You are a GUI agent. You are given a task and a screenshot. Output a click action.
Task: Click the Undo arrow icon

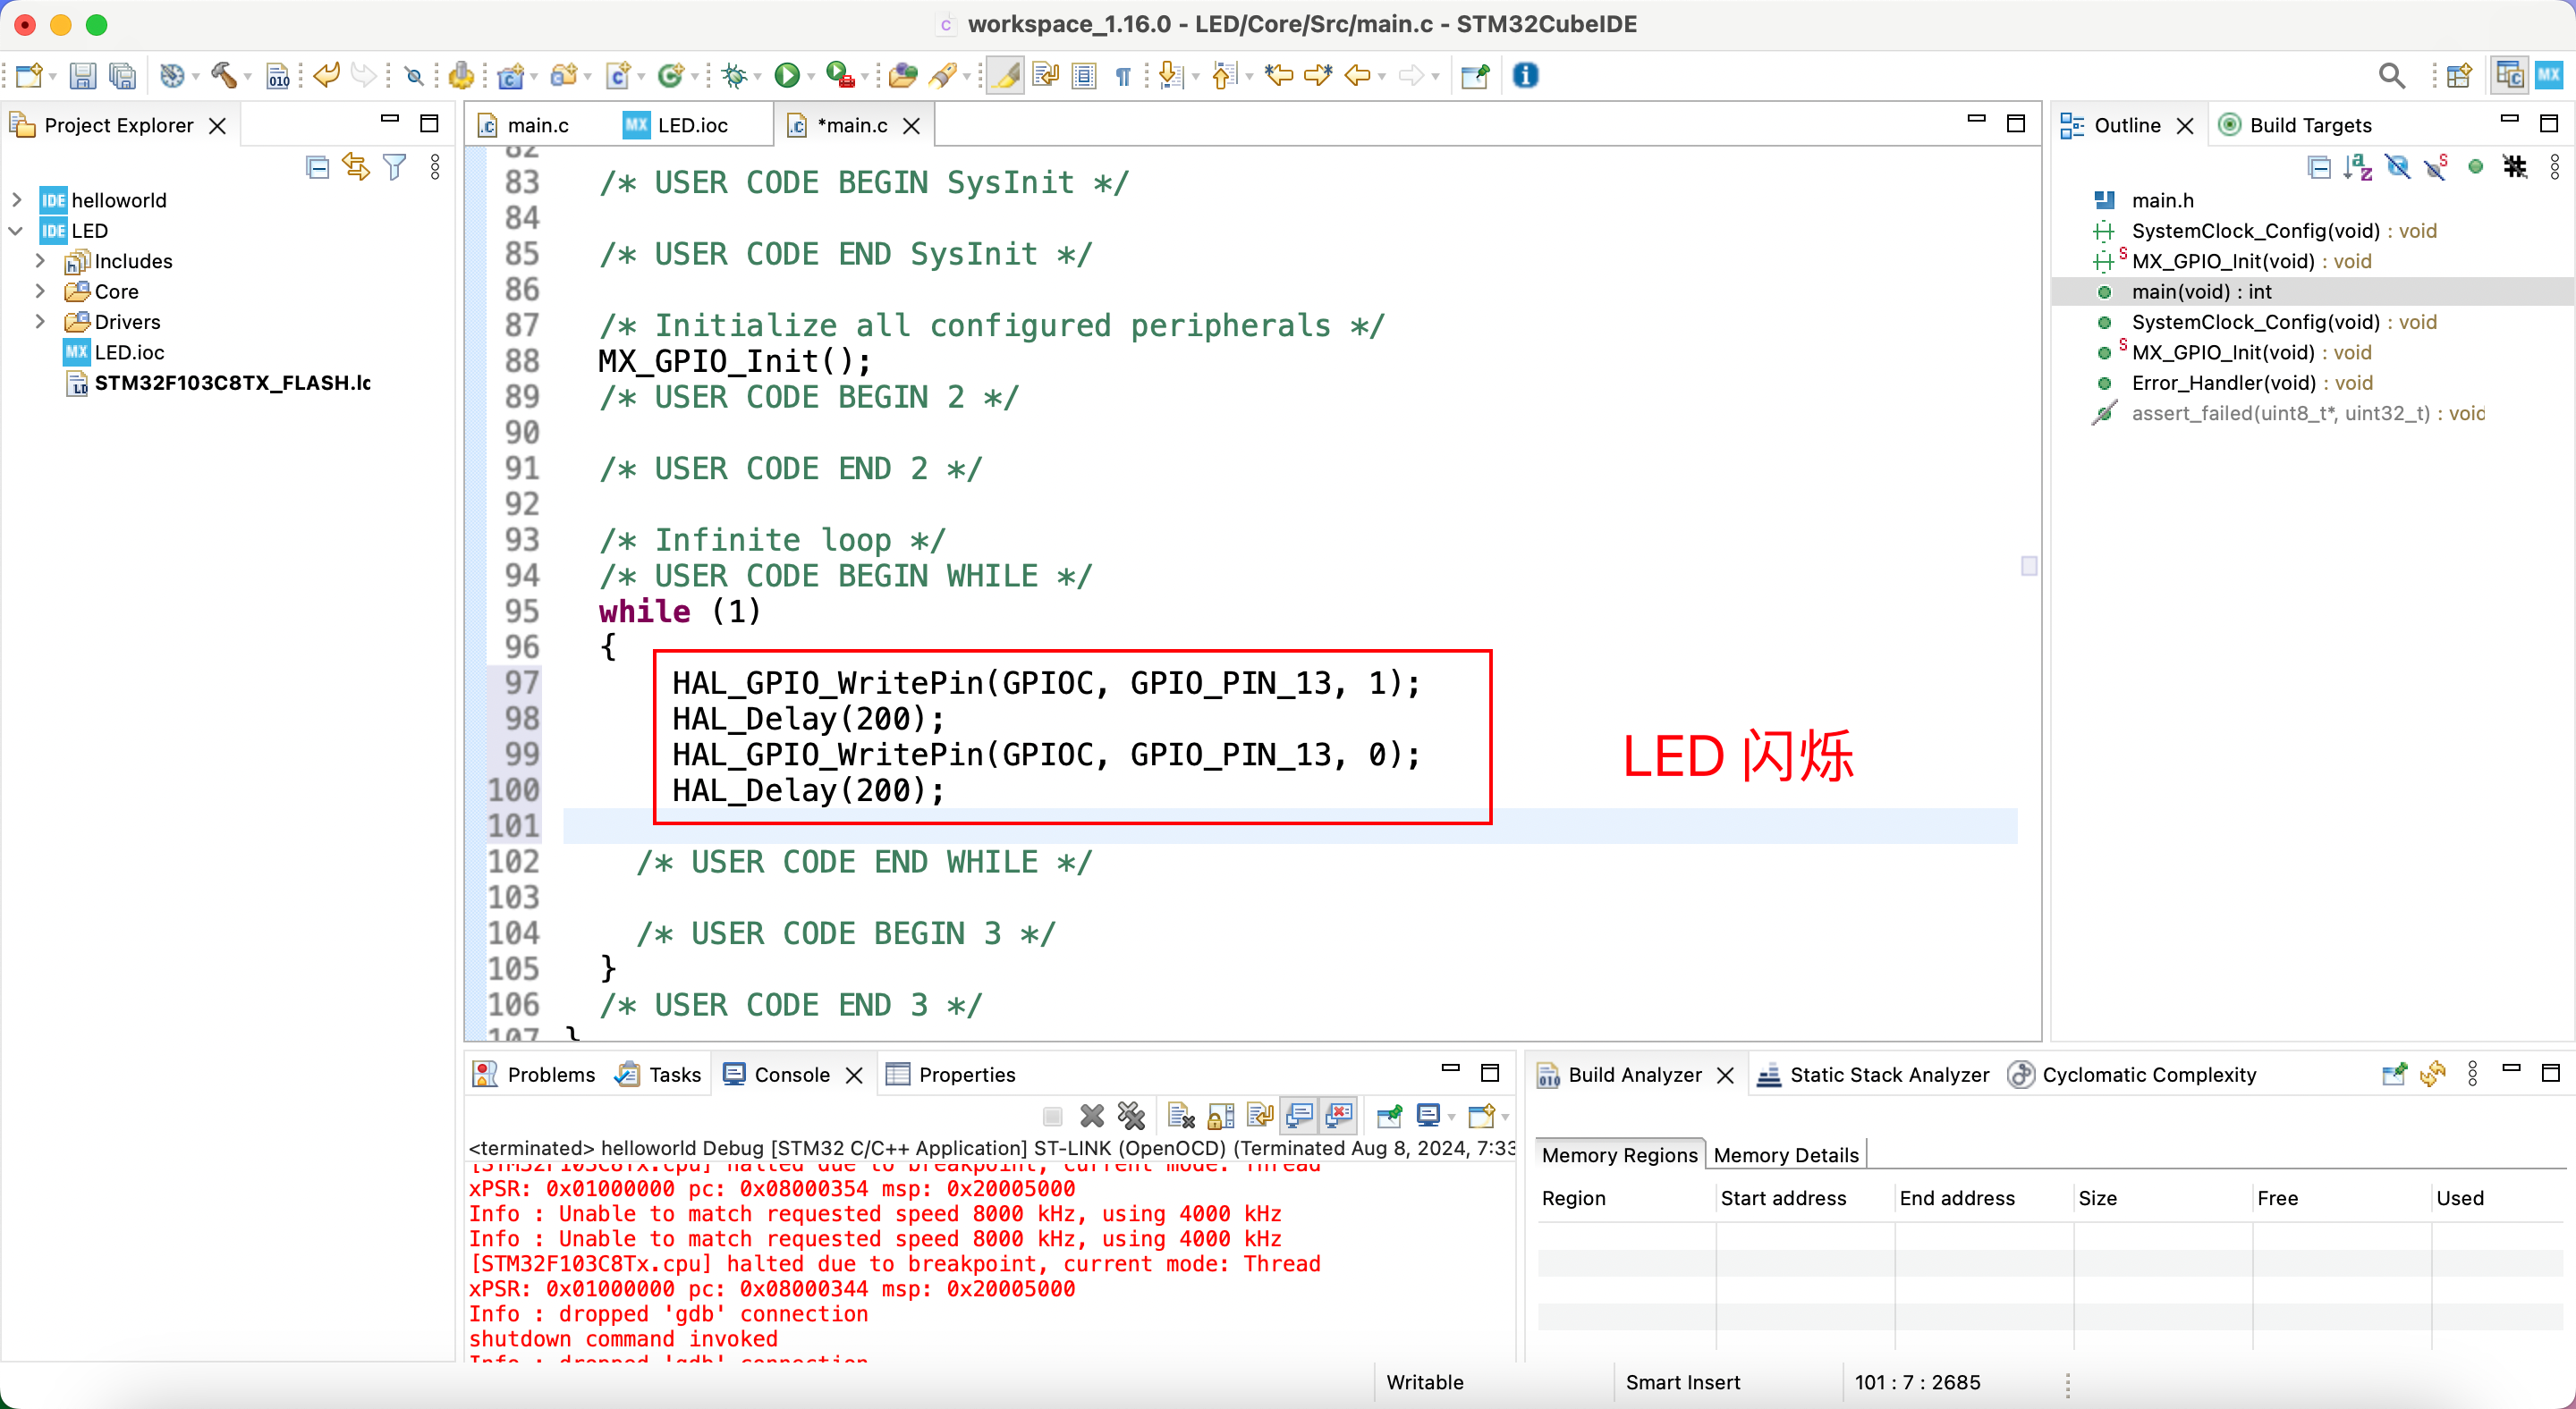(x=327, y=76)
